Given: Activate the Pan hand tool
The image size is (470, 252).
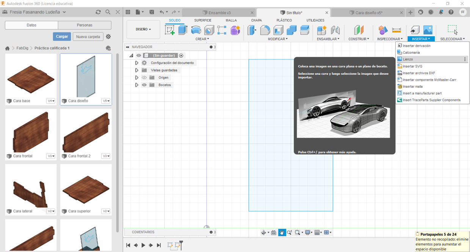Looking at the screenshot, I should [x=282, y=232].
